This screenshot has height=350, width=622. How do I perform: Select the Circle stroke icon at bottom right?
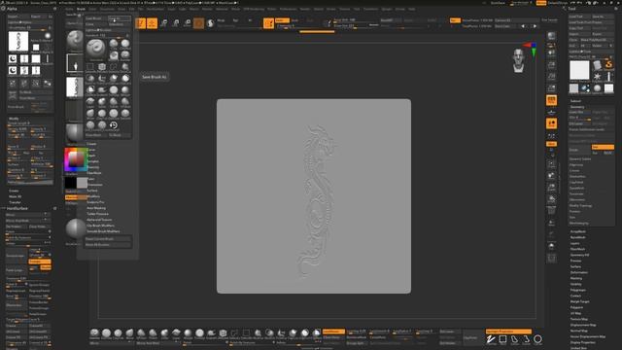point(537,339)
